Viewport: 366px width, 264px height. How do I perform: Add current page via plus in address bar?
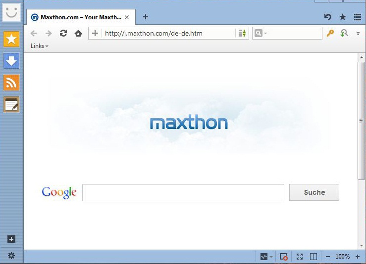pyautogui.click(x=95, y=33)
